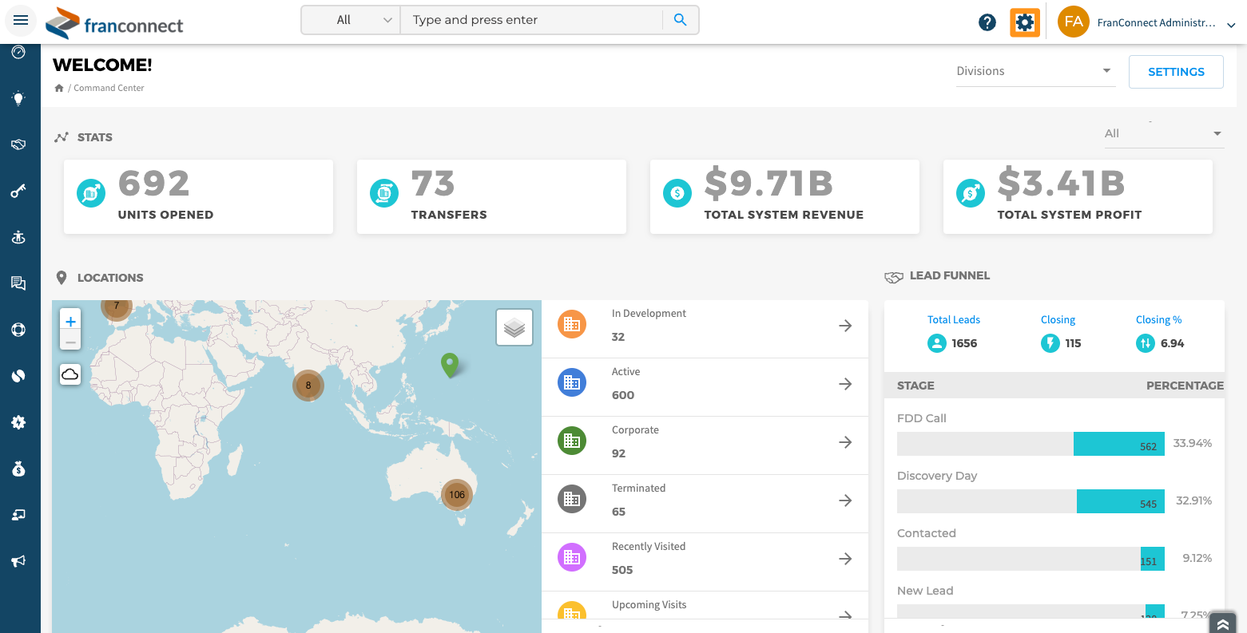Image resolution: width=1247 pixels, height=633 pixels.
Task: Click the FranConnect logo
Action: [x=114, y=23]
